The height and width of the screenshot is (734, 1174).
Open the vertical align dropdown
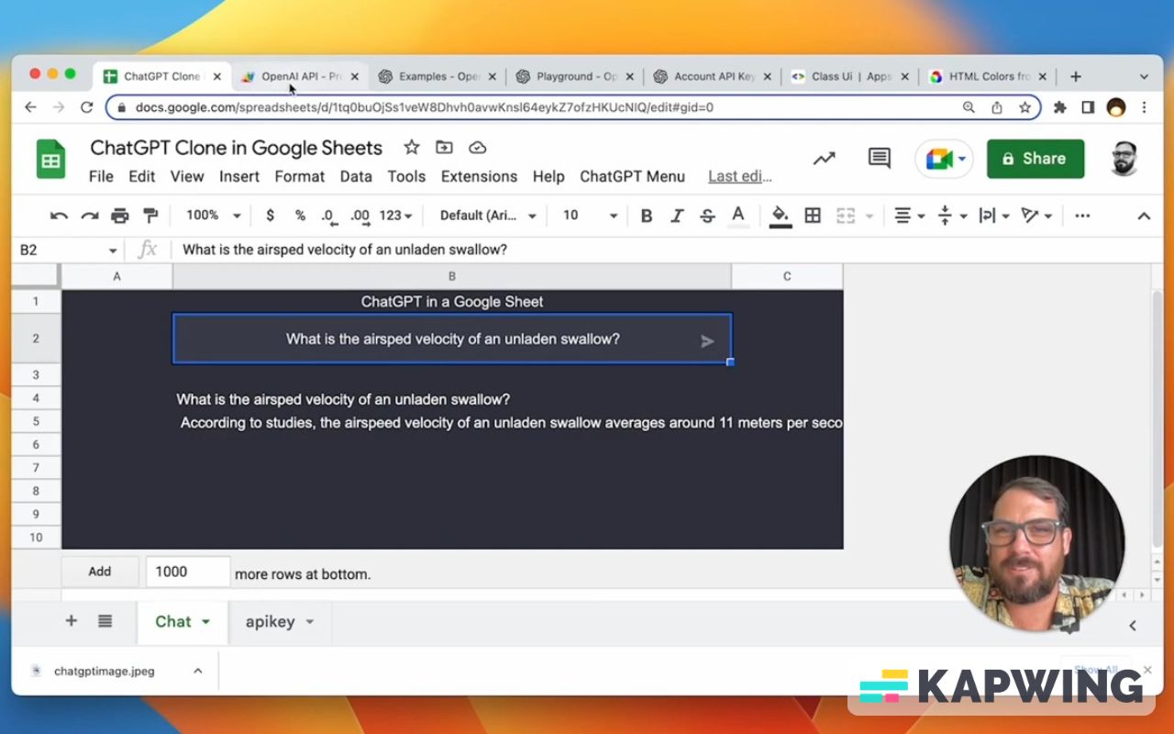tap(953, 216)
